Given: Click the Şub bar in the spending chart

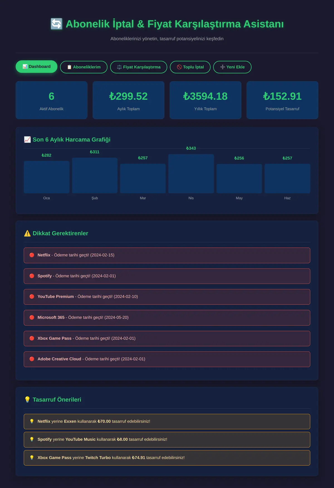Looking at the screenshot, I should click(95, 175).
